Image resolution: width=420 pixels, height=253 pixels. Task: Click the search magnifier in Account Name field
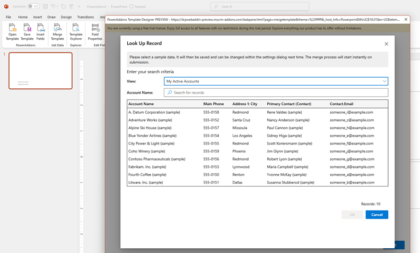(170, 92)
